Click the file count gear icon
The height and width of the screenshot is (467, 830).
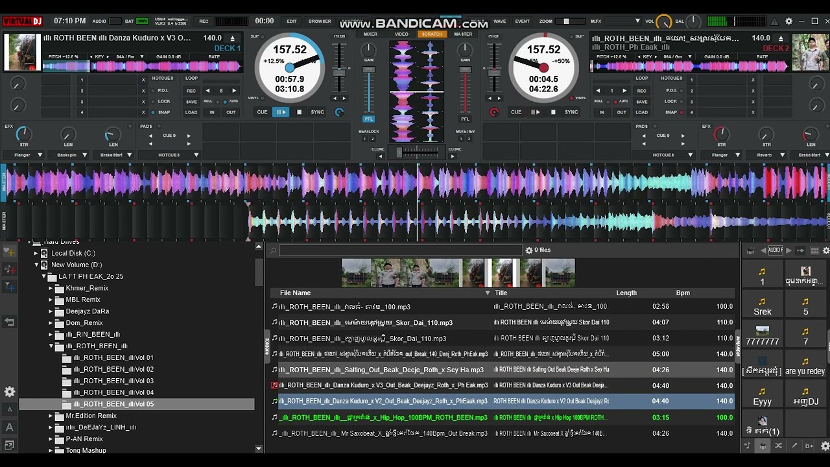pos(529,250)
